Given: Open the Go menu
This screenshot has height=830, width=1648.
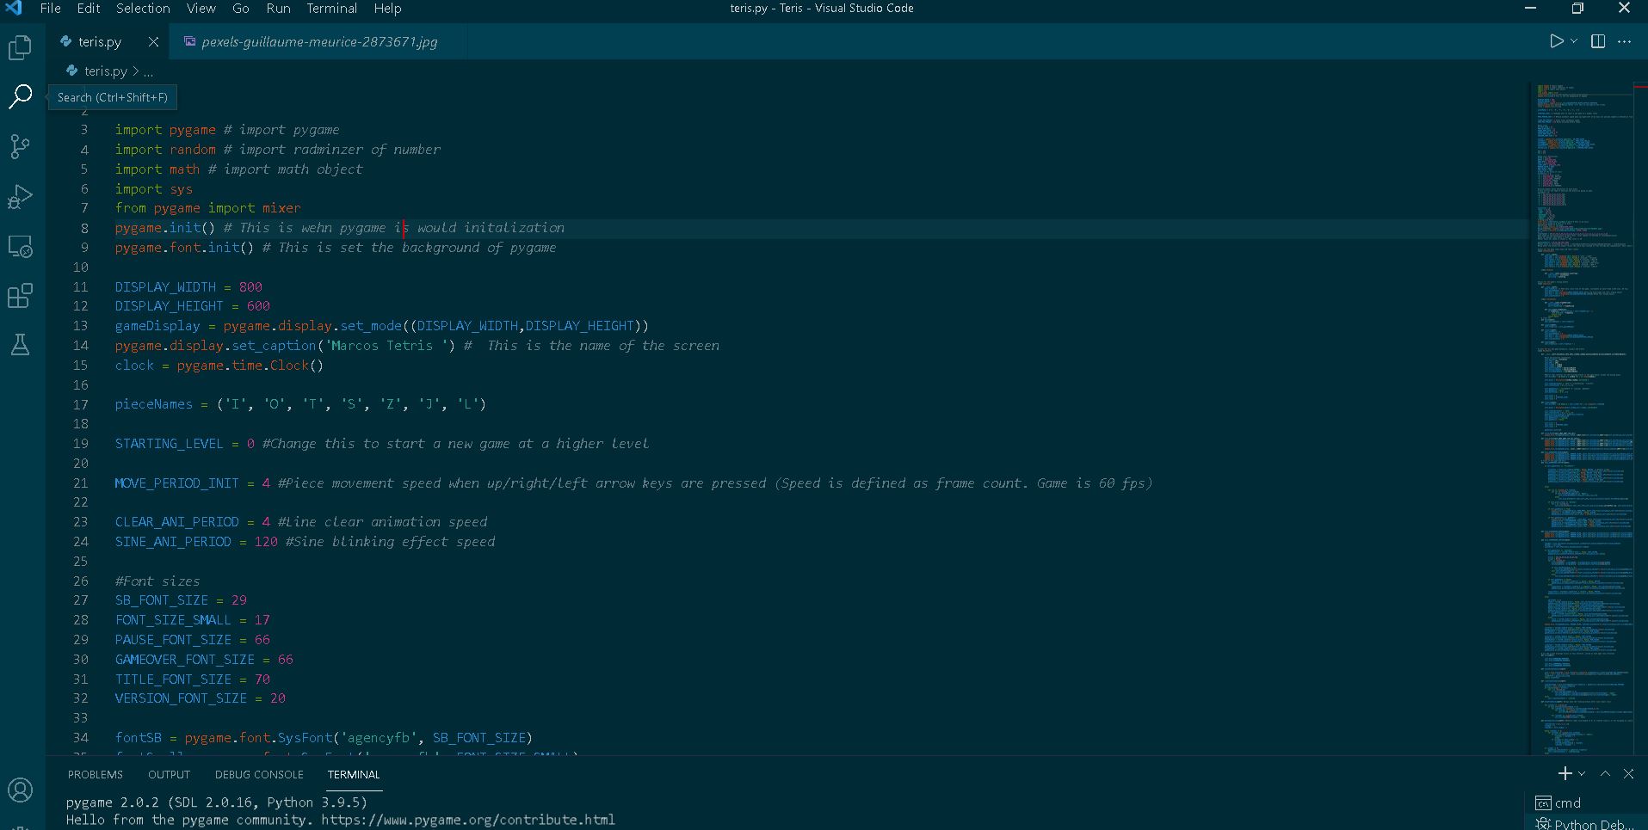Looking at the screenshot, I should [x=241, y=9].
